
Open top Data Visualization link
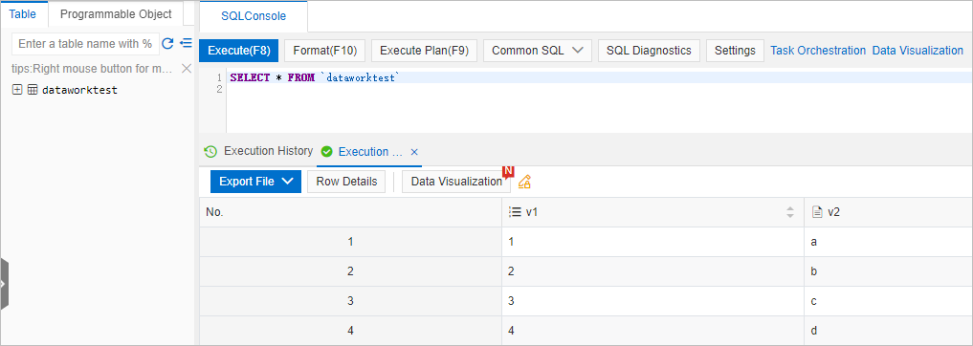tap(918, 51)
